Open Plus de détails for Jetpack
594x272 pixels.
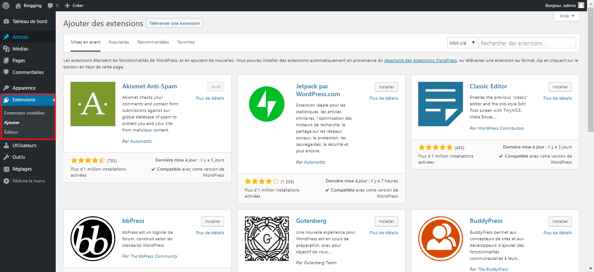click(x=384, y=98)
